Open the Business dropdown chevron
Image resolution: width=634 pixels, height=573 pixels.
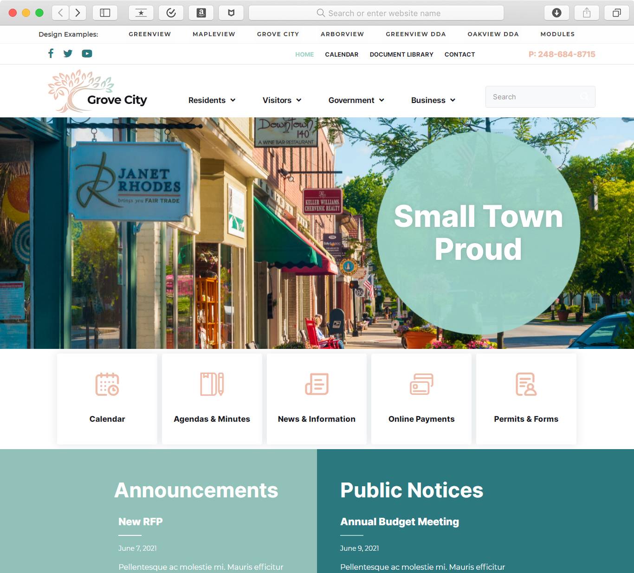(453, 100)
